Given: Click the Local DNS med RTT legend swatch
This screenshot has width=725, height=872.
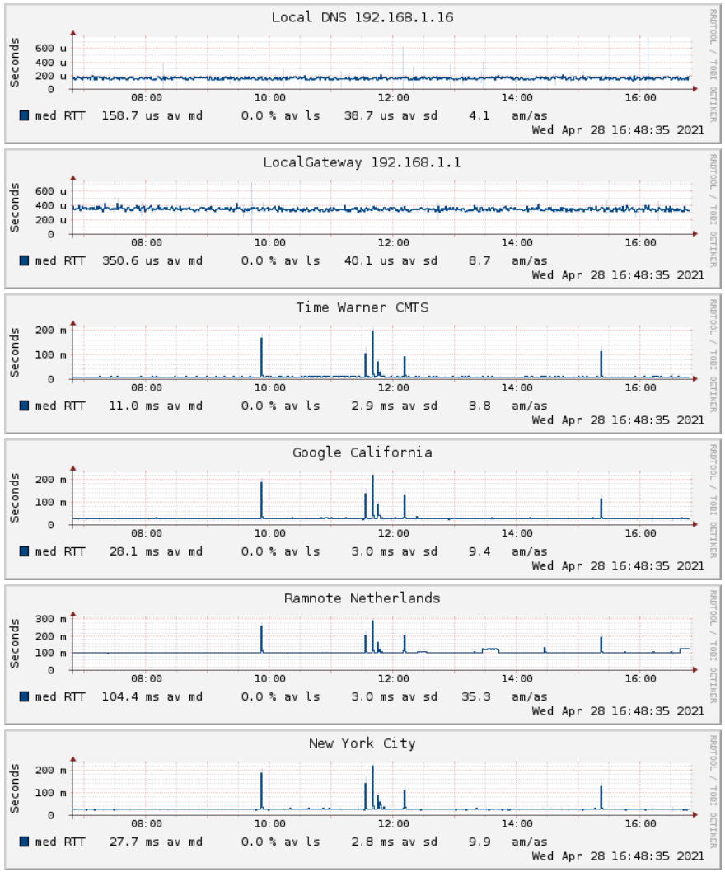Looking at the screenshot, I should 24,116.
